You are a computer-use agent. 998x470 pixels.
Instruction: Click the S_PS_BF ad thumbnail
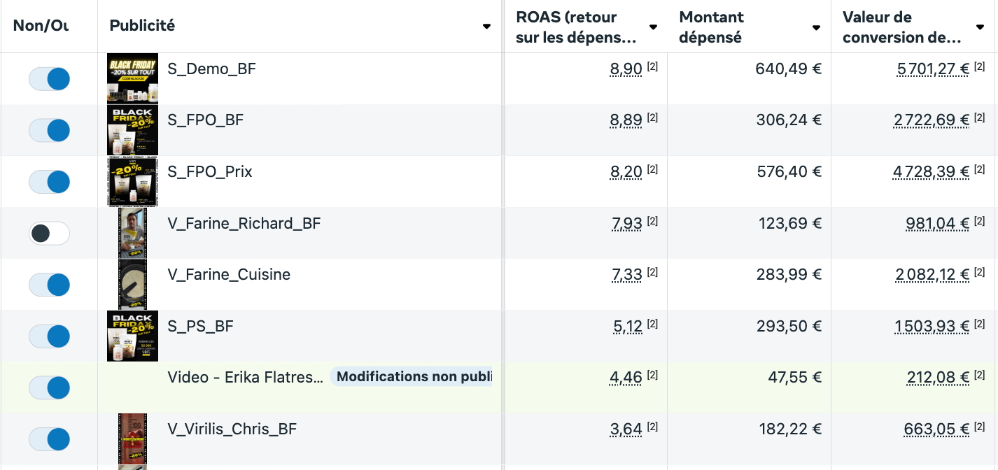click(132, 336)
